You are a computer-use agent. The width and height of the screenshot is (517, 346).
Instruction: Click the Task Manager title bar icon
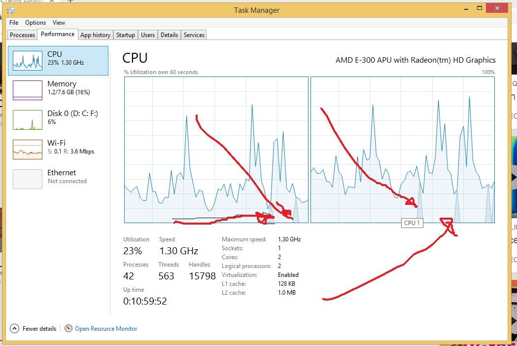[10, 10]
